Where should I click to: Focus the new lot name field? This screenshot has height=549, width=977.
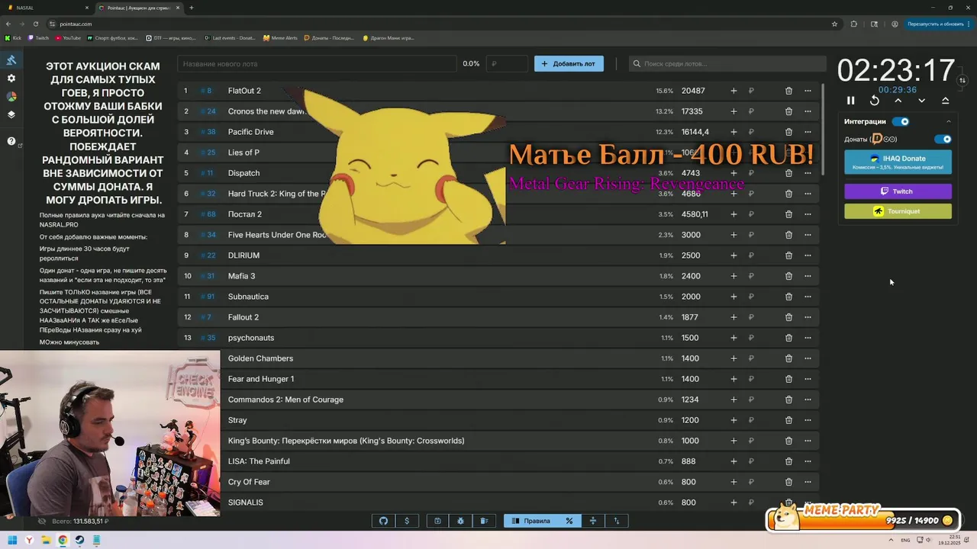(x=317, y=64)
